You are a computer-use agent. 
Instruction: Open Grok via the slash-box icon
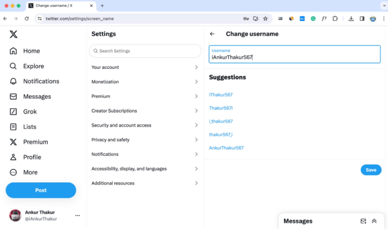pyautogui.click(x=13, y=112)
